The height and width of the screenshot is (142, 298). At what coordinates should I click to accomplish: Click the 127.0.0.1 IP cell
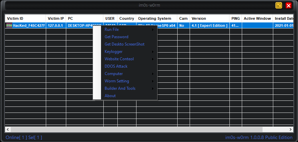pyautogui.click(x=55, y=25)
